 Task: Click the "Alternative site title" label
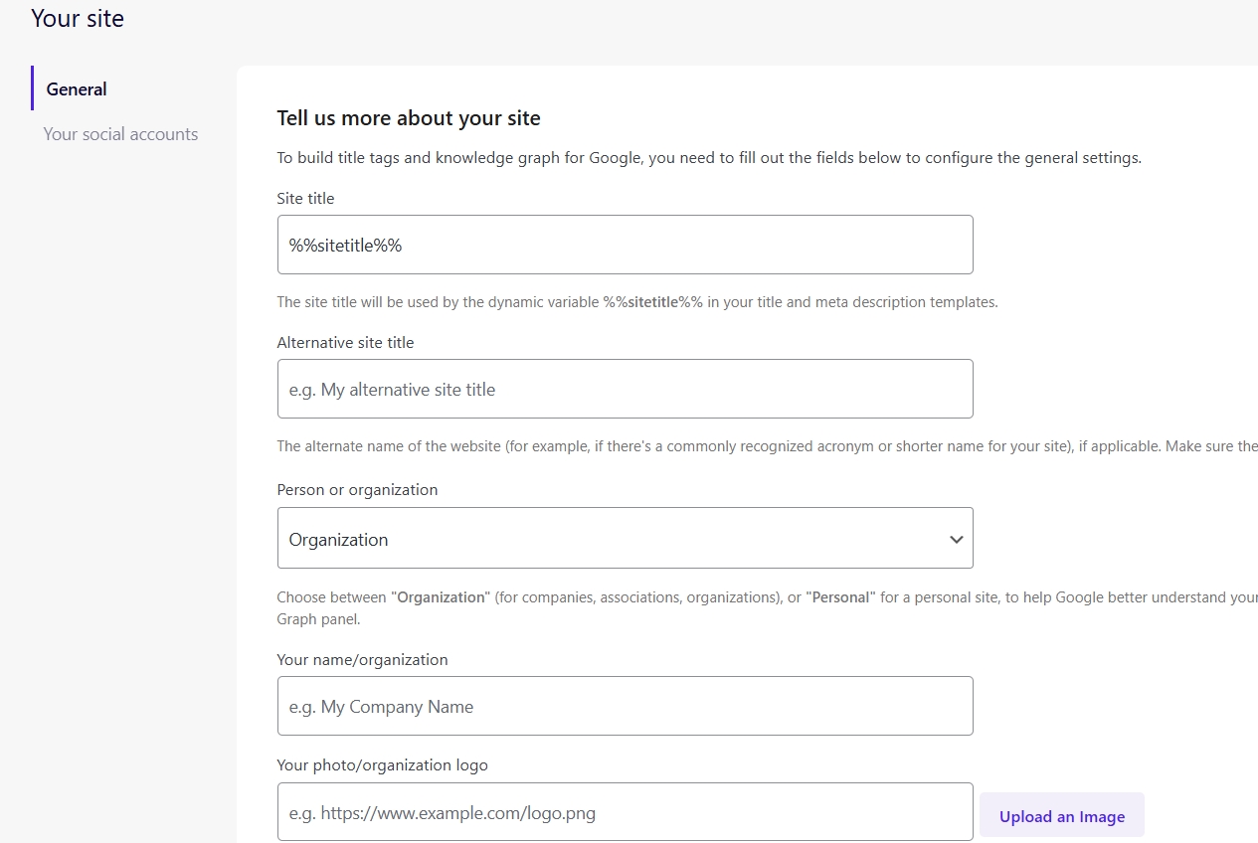(345, 343)
